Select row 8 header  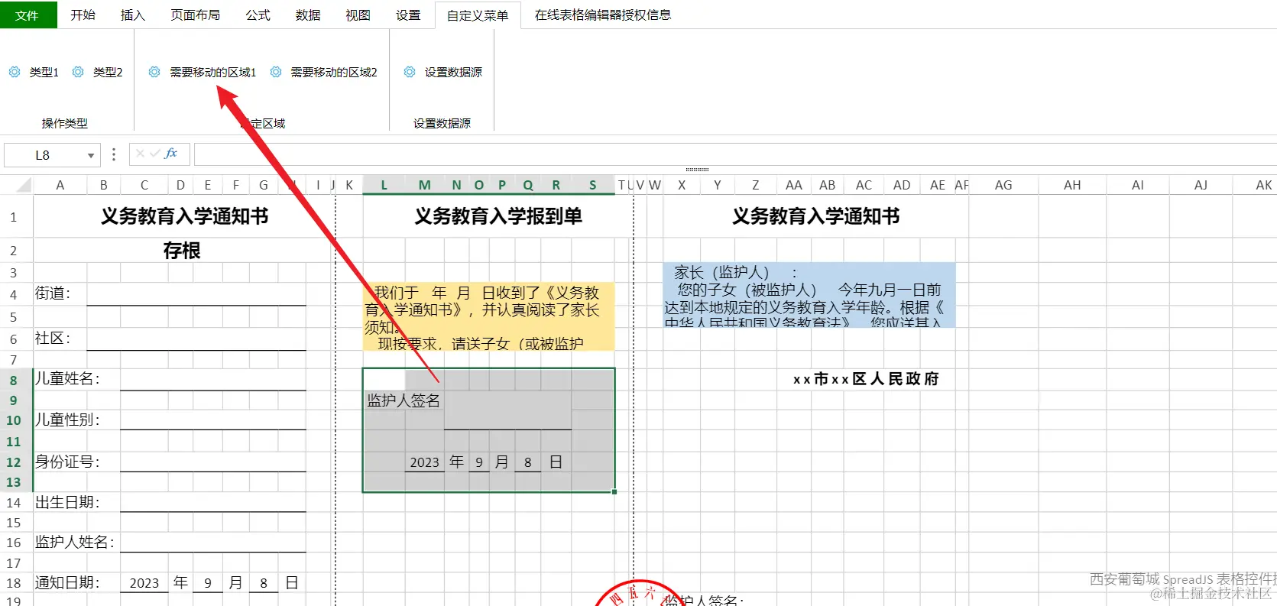(x=14, y=380)
